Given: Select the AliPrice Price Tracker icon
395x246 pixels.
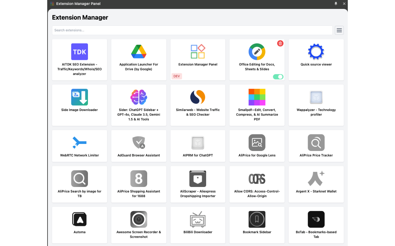Looking at the screenshot, I should click(x=316, y=143).
